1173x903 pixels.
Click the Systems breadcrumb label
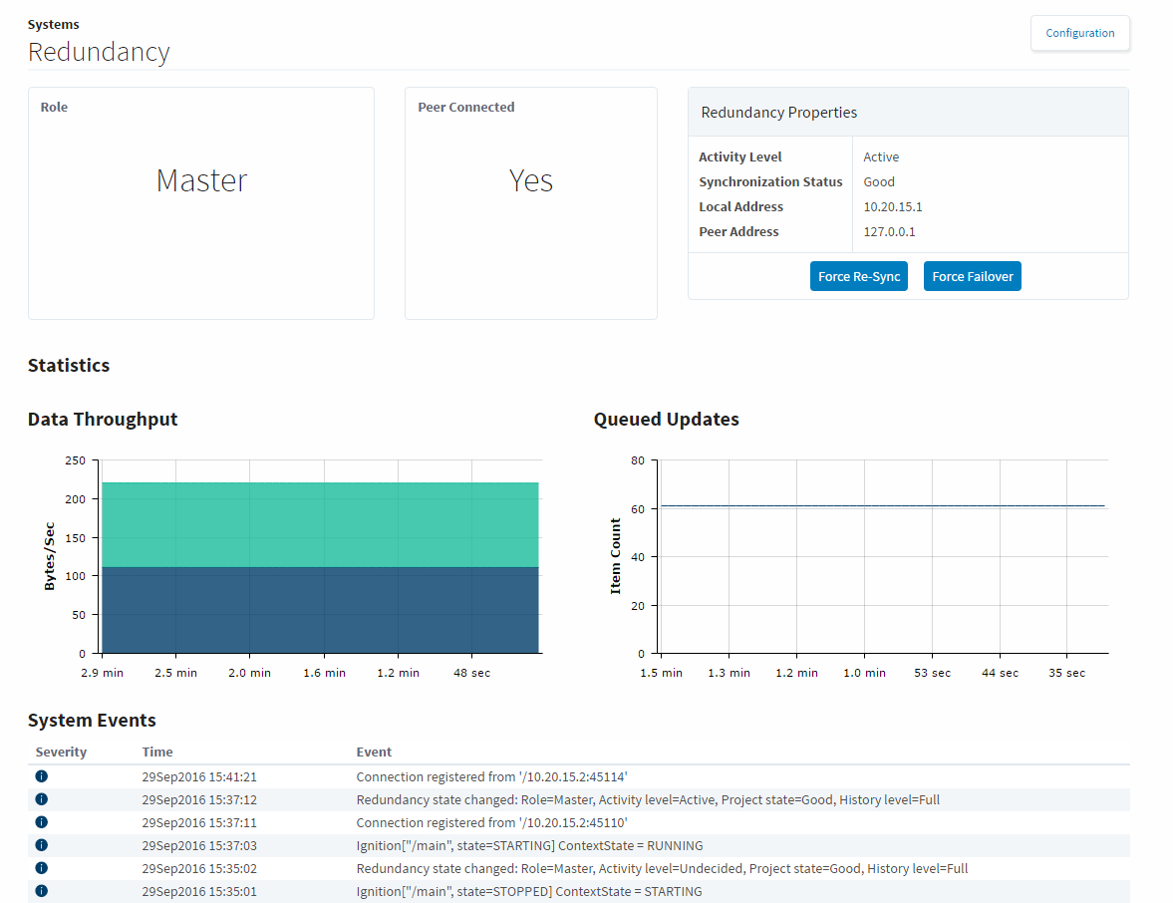(54, 24)
